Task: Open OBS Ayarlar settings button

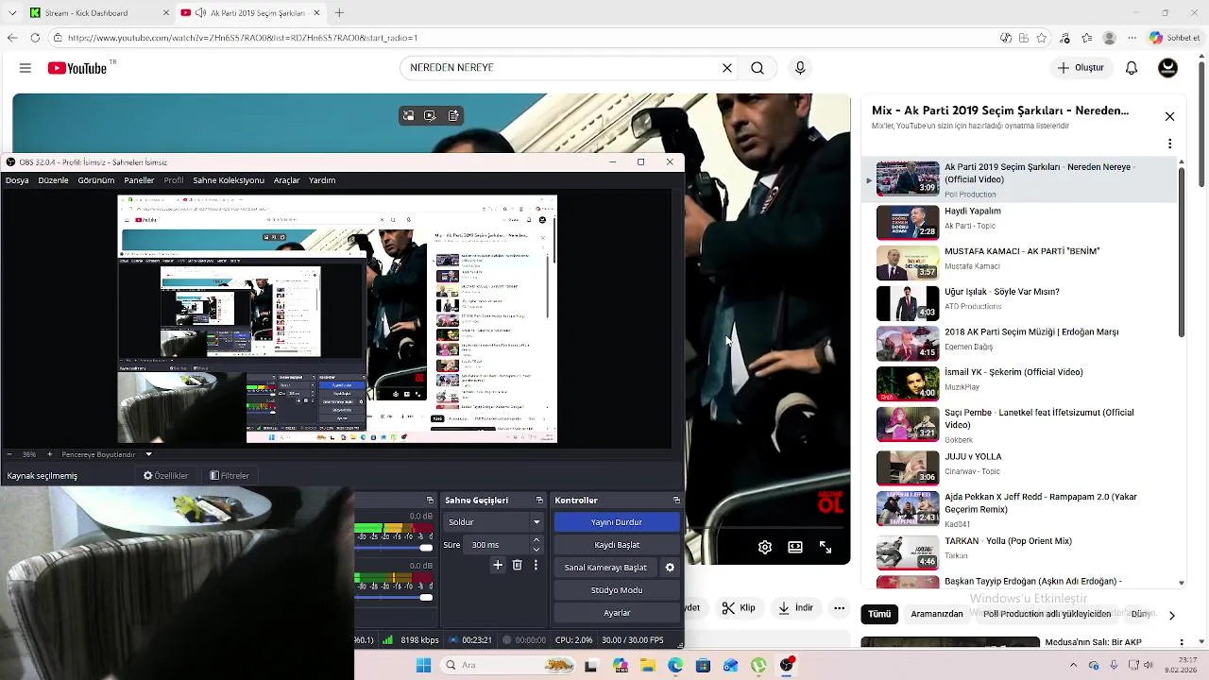Action: [x=617, y=613]
